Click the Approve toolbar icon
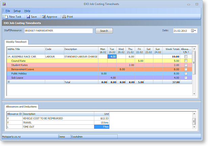This screenshot has width=208, height=146. [43, 17]
